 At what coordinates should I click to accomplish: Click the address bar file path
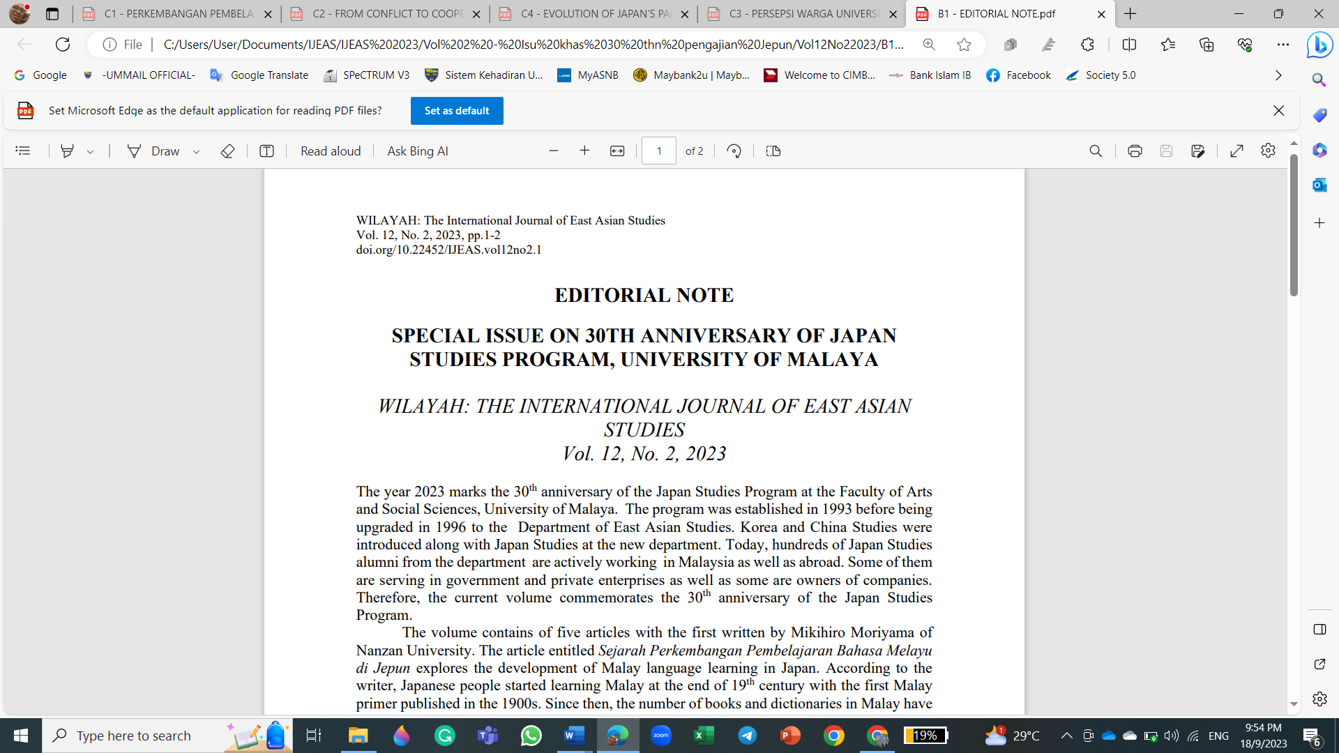[x=534, y=45]
